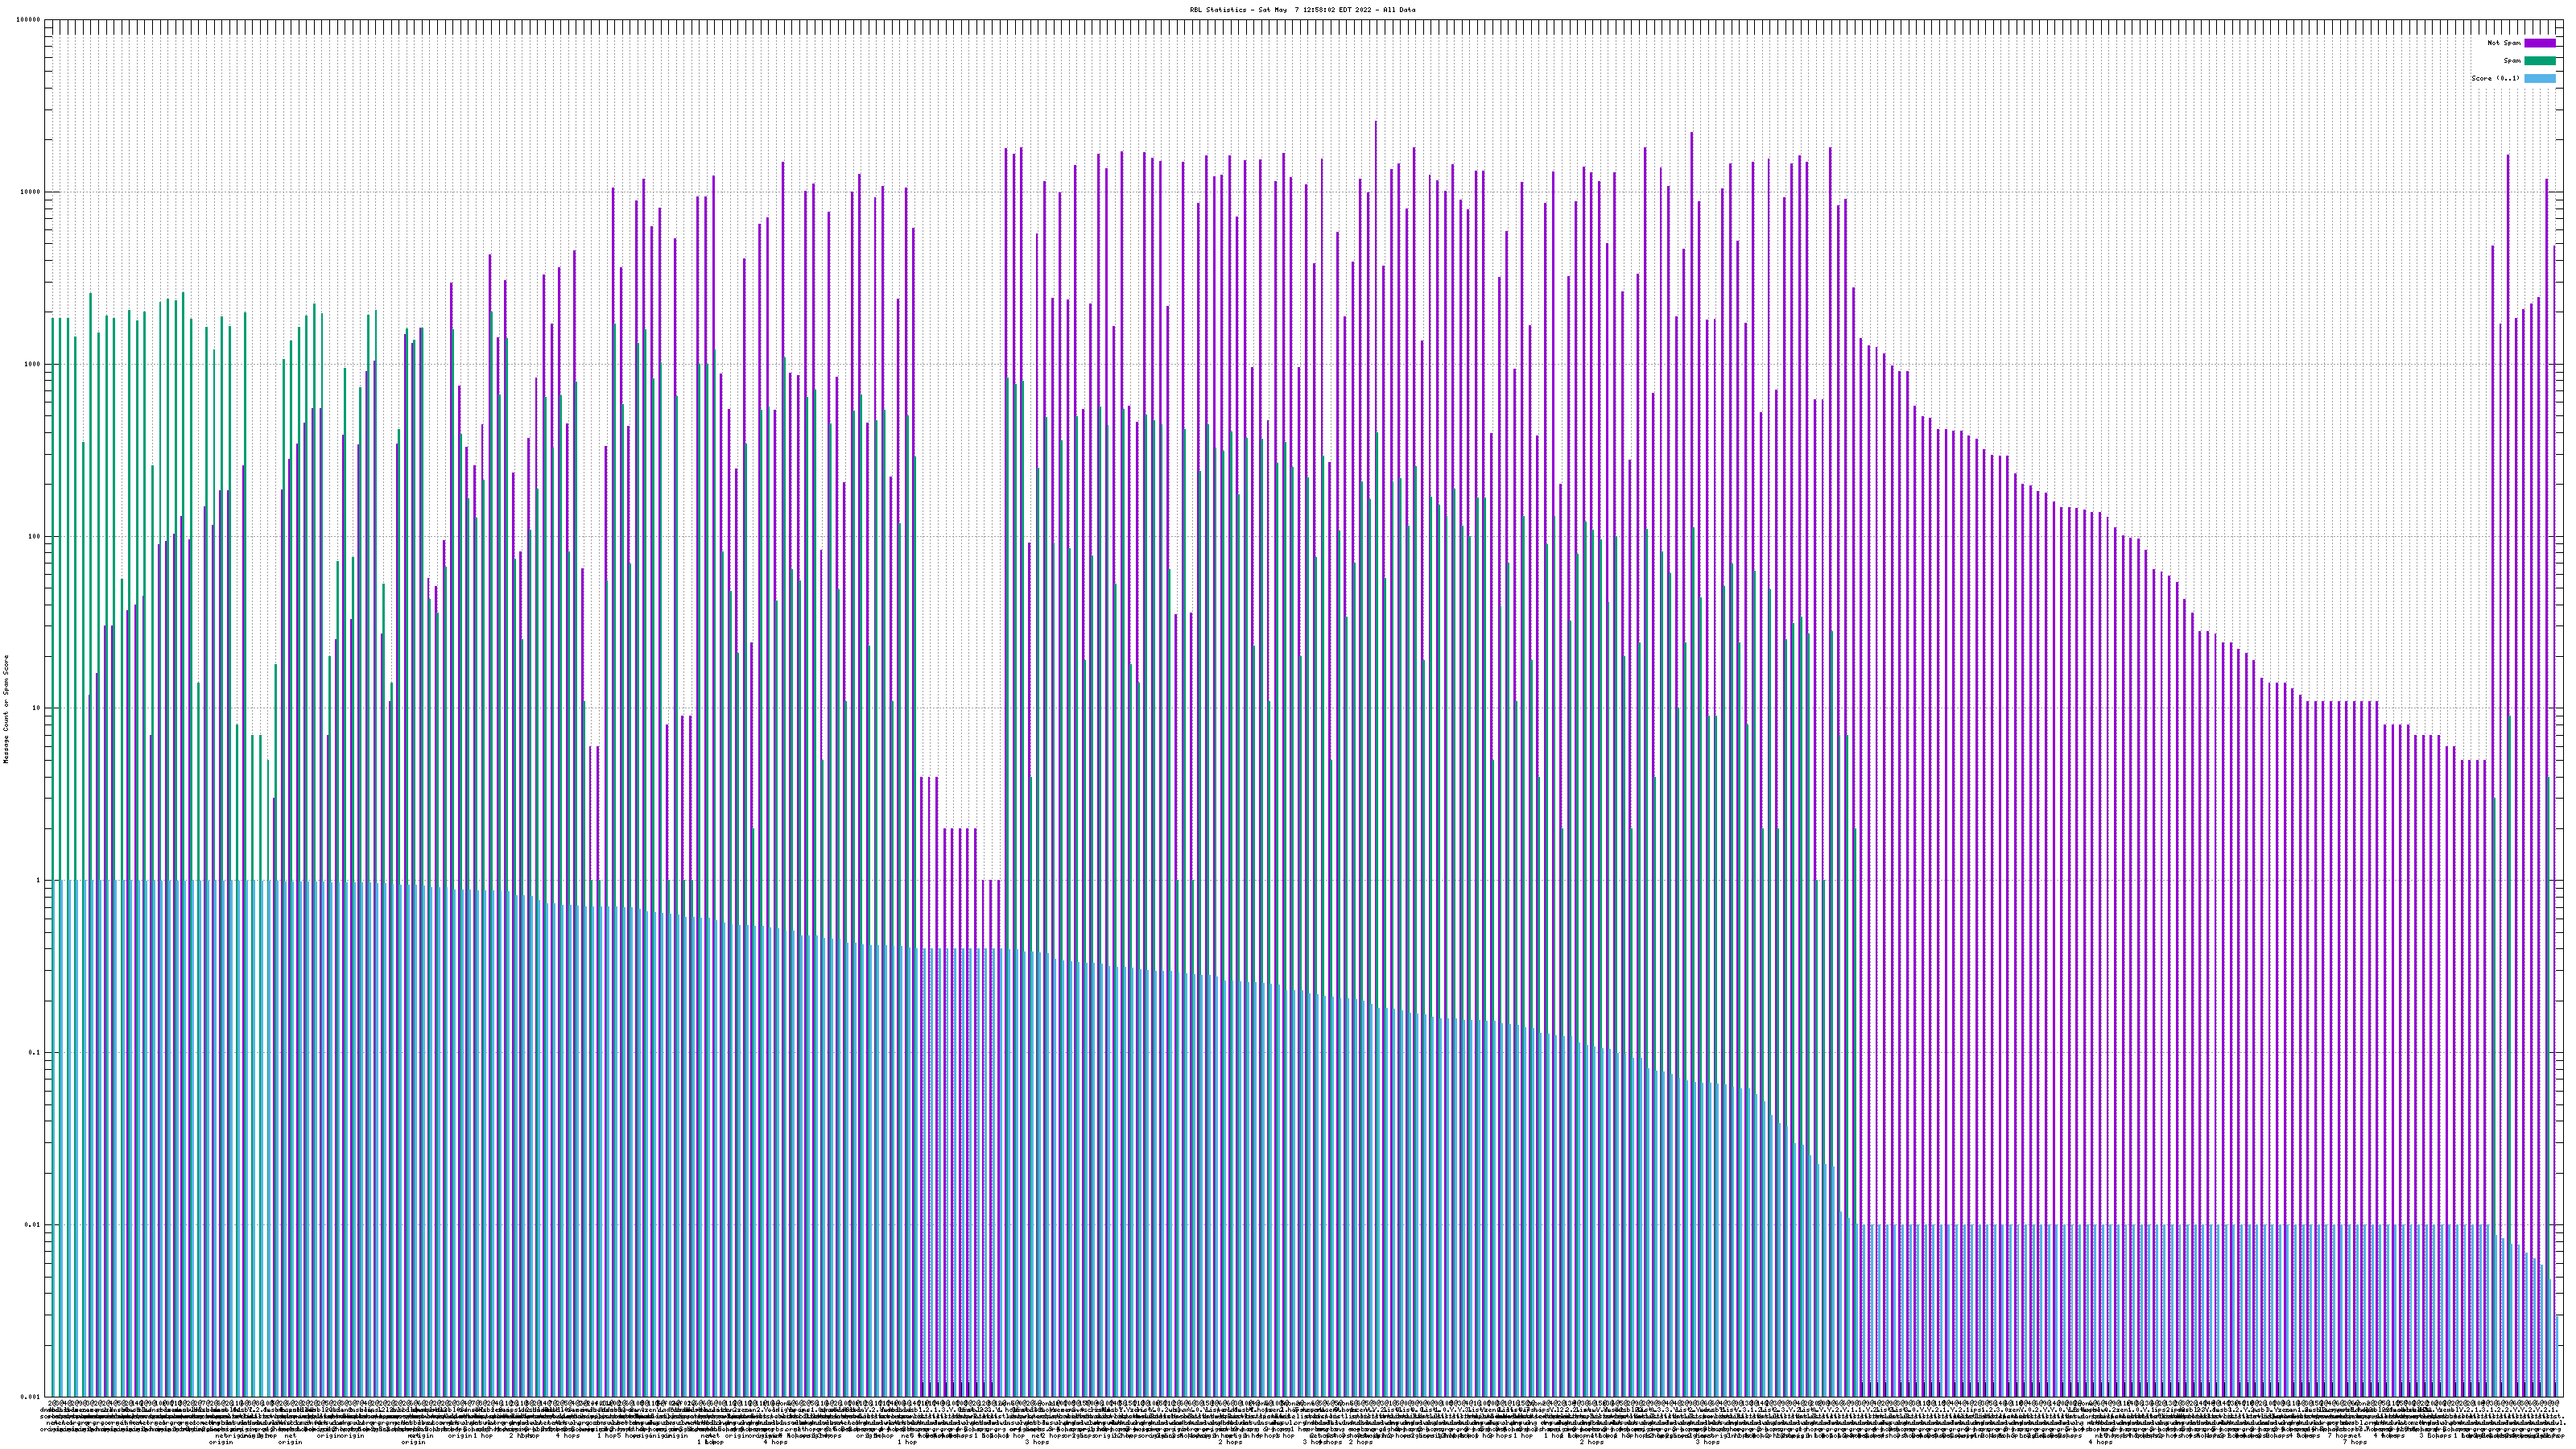
Task: Click the vertical 'Message Count or Spam Score' axis title
Action: tap(6, 708)
